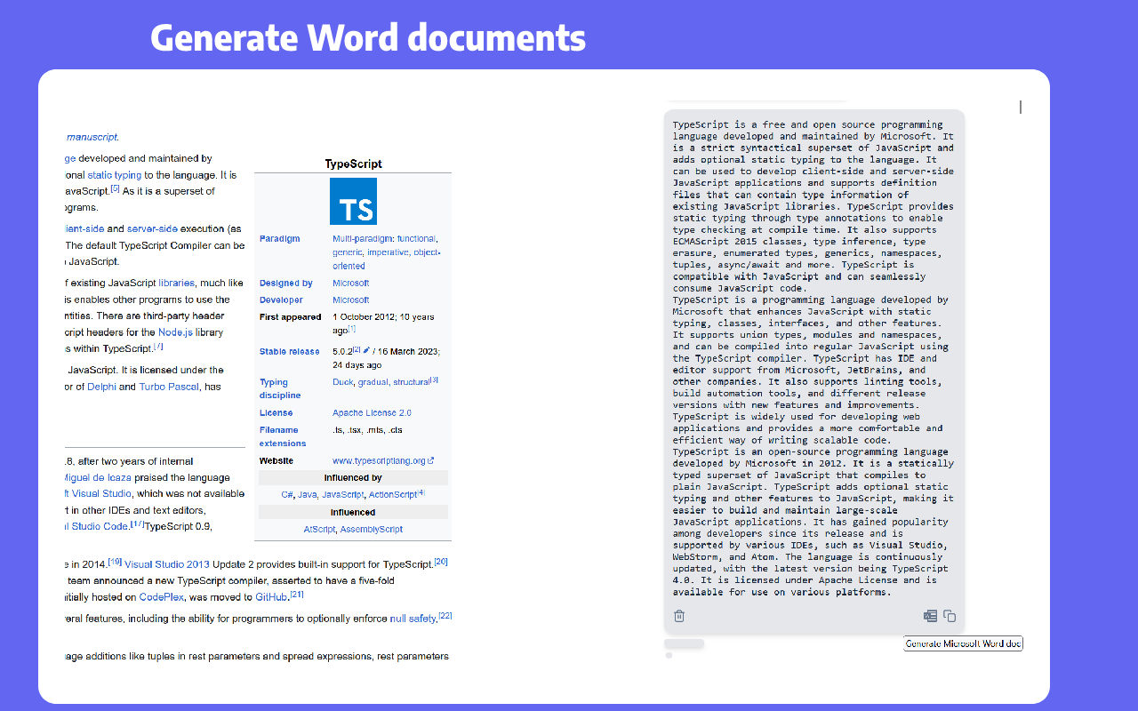Click the Paradigm label link in infobox

click(x=279, y=238)
